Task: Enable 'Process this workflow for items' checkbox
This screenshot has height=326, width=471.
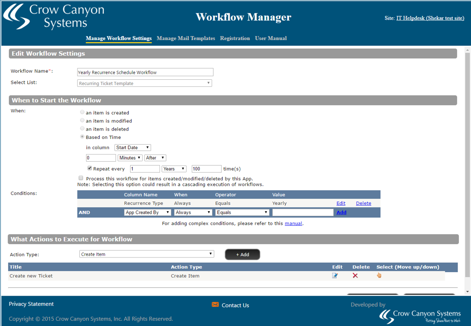Action: click(x=81, y=178)
